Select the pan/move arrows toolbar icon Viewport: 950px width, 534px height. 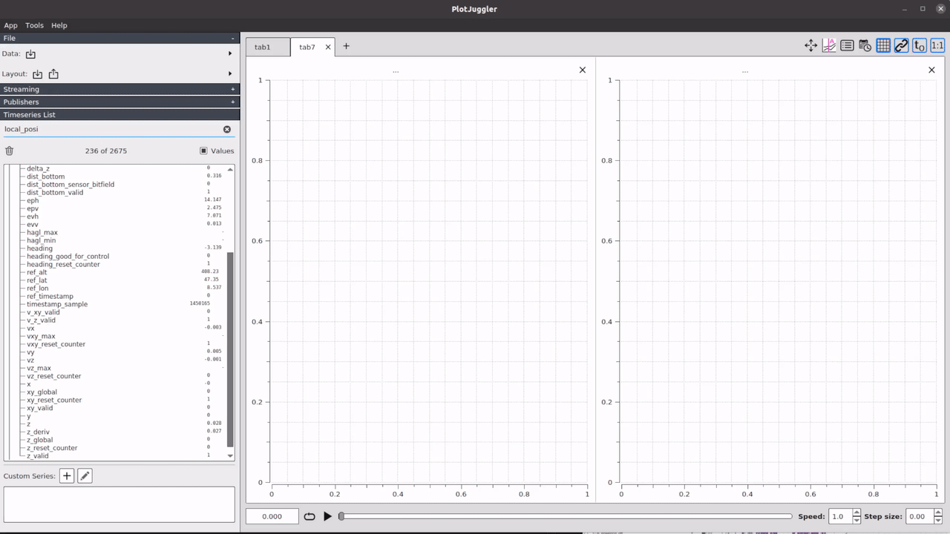coord(810,45)
